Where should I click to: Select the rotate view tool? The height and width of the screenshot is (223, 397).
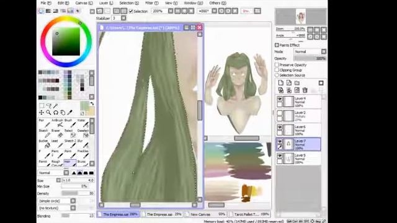56,113
